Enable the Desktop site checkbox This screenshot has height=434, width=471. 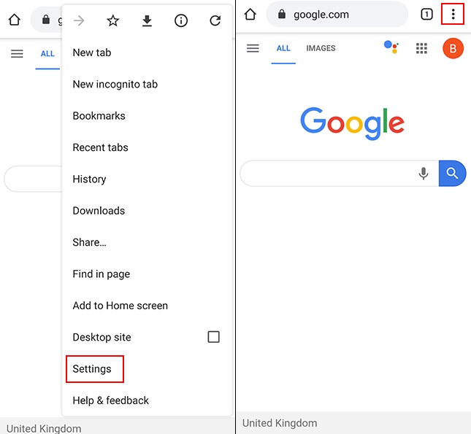tap(213, 337)
